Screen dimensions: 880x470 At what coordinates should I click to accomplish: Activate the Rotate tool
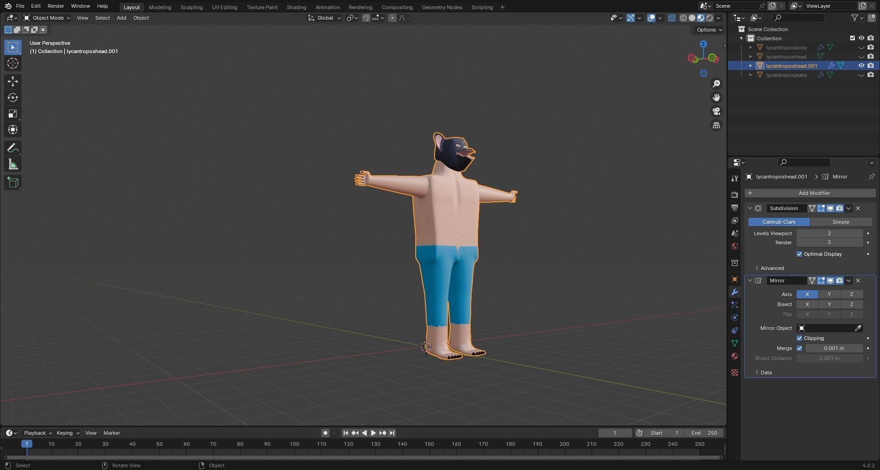click(13, 97)
